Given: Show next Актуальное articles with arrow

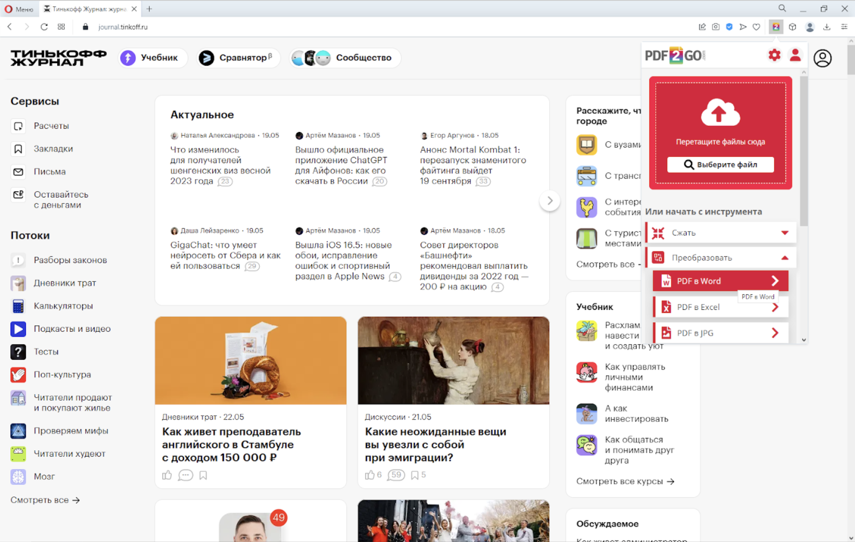Looking at the screenshot, I should click(550, 201).
